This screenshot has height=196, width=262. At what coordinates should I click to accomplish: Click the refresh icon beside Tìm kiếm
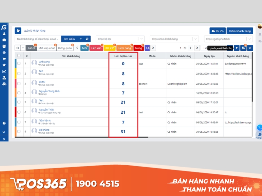click(87, 39)
